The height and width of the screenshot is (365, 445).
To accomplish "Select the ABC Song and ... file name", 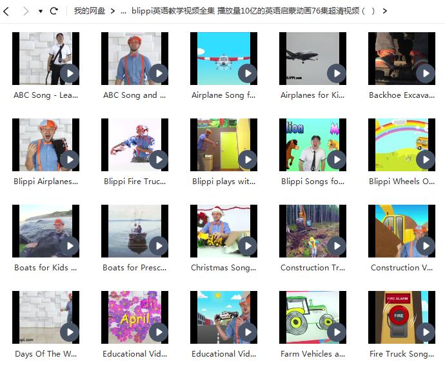I will 135,95.
